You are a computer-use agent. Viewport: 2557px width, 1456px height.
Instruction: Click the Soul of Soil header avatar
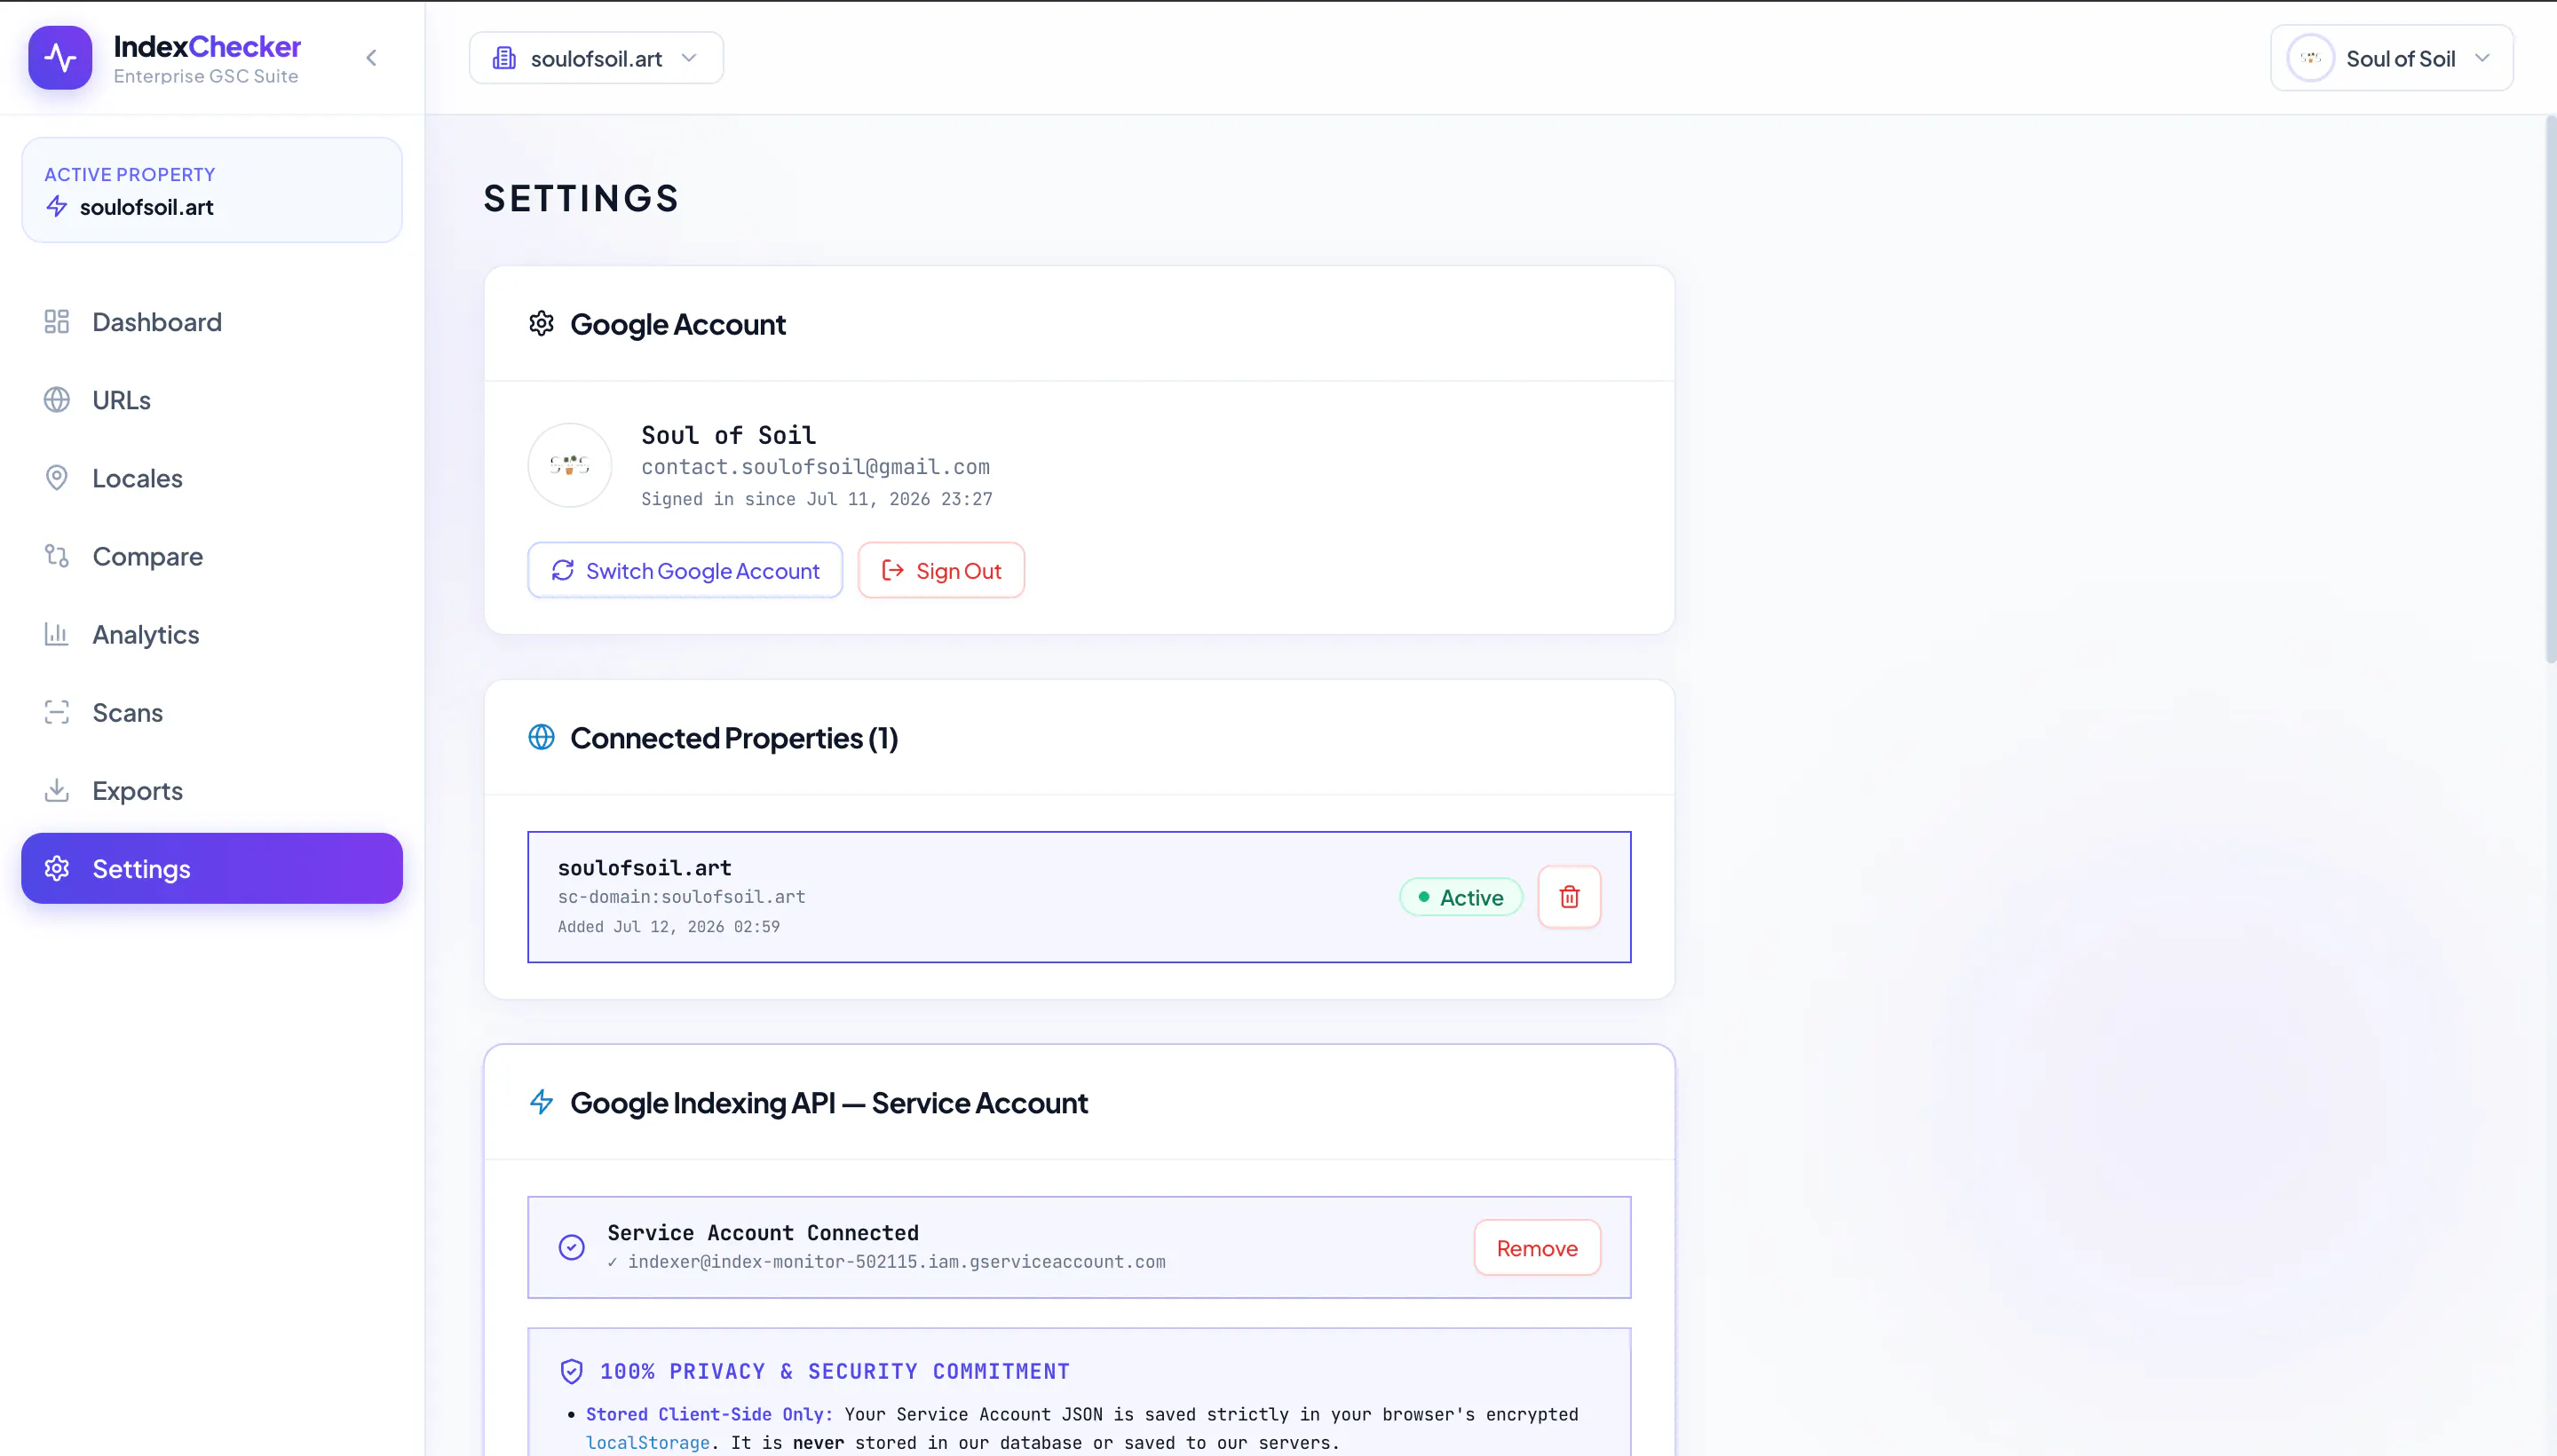point(2310,58)
